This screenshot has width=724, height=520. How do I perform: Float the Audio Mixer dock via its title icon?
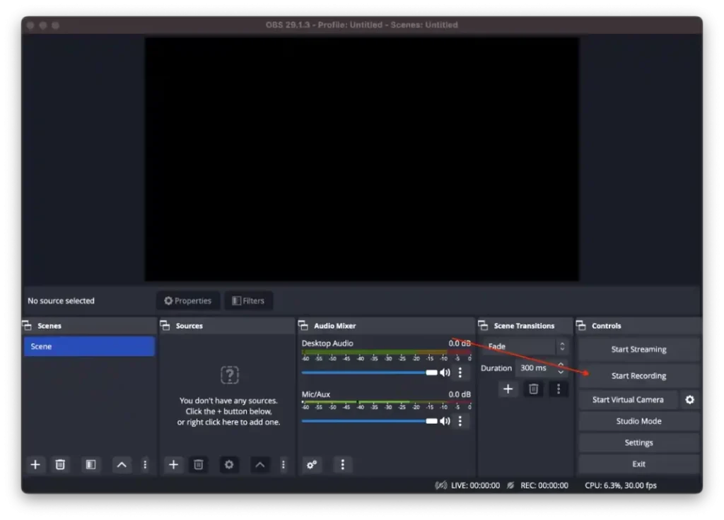[x=303, y=325]
